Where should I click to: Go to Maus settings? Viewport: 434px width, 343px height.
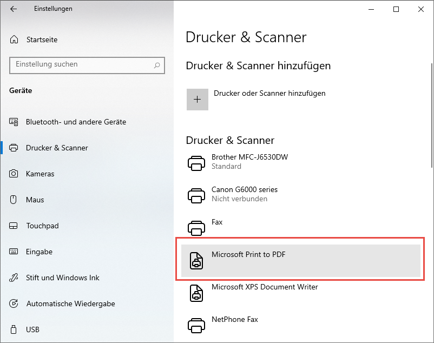(x=35, y=200)
